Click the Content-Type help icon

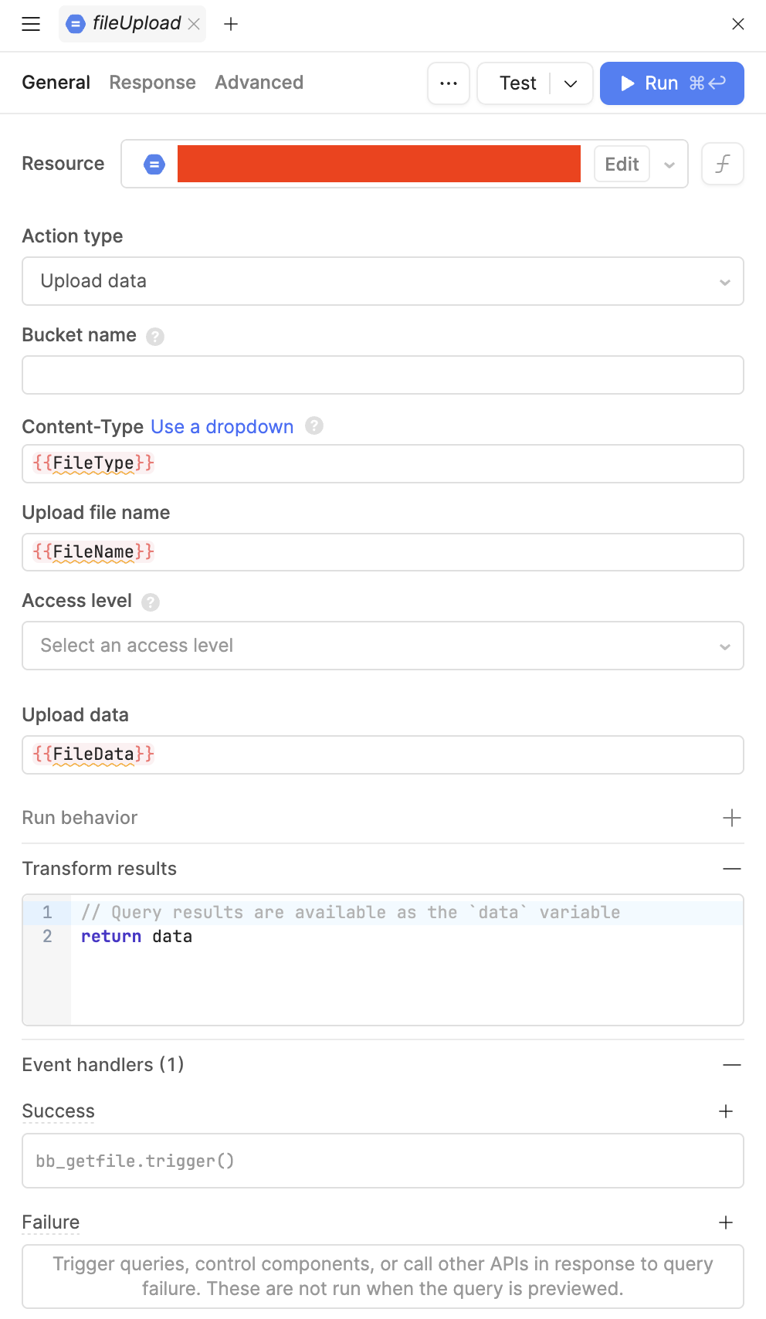(x=314, y=426)
